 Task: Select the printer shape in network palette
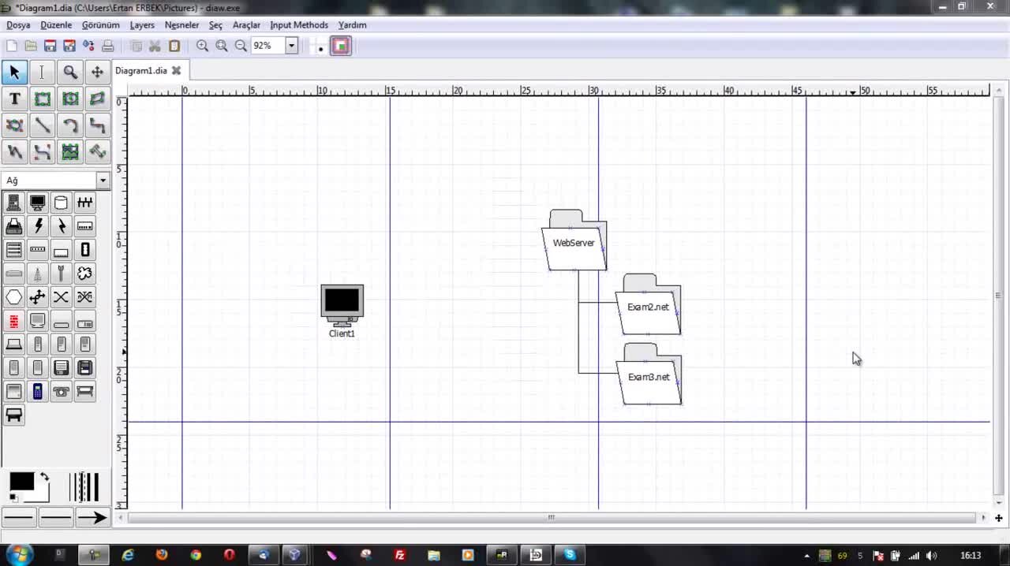click(x=14, y=227)
